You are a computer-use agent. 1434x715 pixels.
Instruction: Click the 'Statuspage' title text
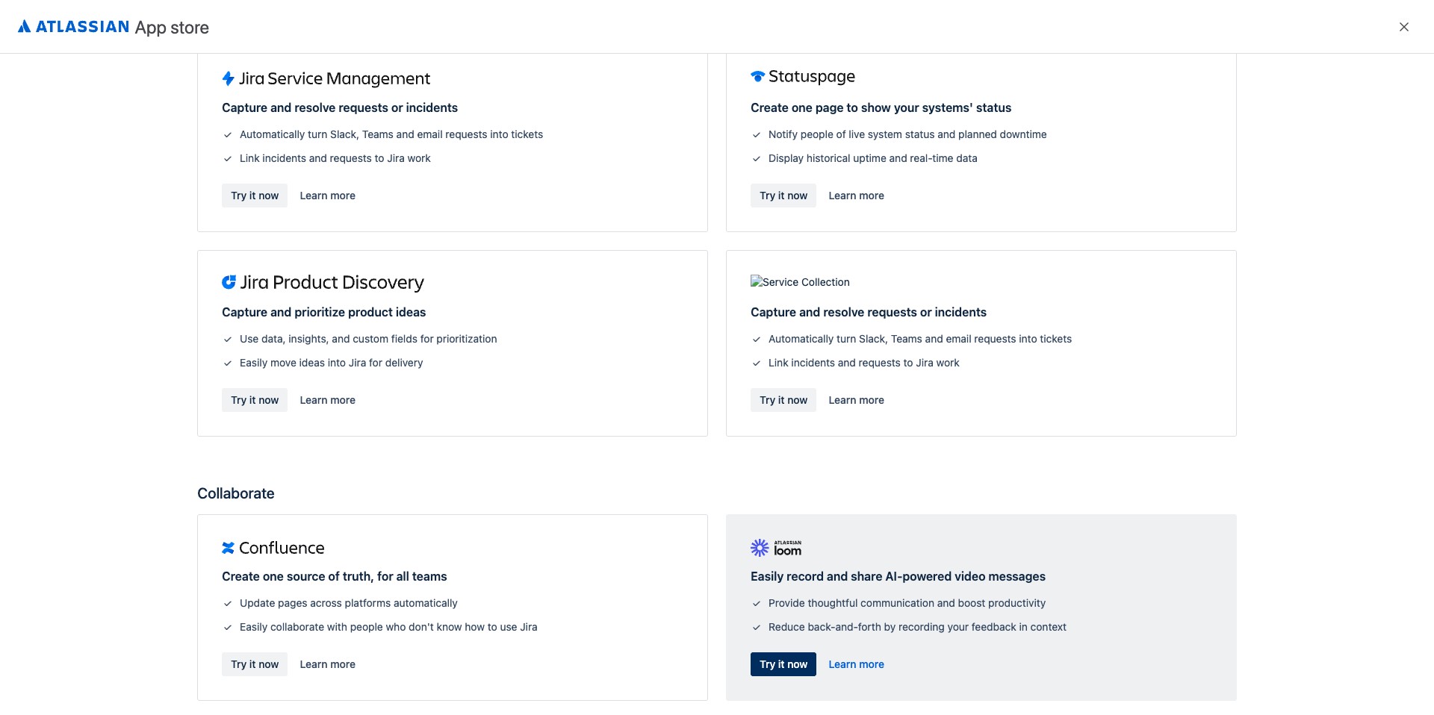point(812,76)
